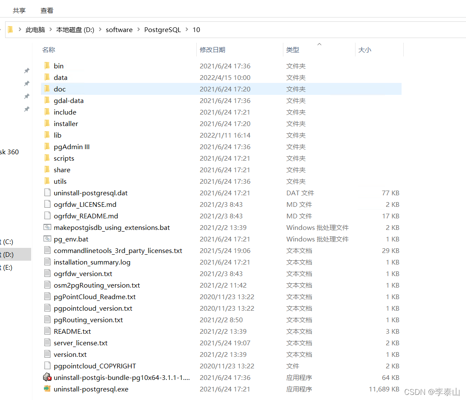Select the utils folder icon
This screenshot has width=466, height=400.
[x=47, y=181]
